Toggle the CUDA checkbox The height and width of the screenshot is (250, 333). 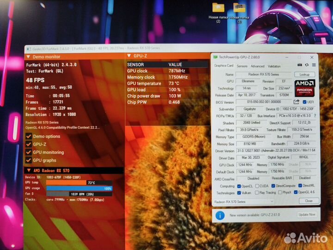click(x=257, y=186)
